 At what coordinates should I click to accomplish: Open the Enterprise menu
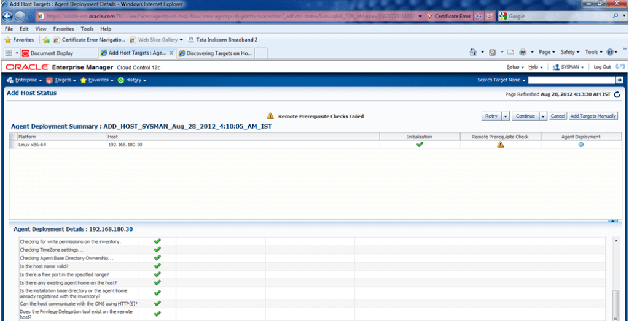[25, 80]
